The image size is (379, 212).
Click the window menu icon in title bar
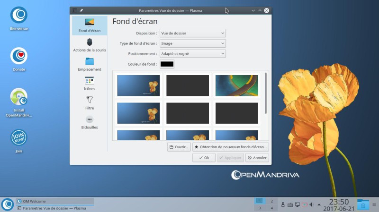coord(75,10)
